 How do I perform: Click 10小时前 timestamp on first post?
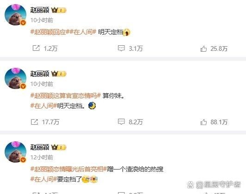coord(42,20)
